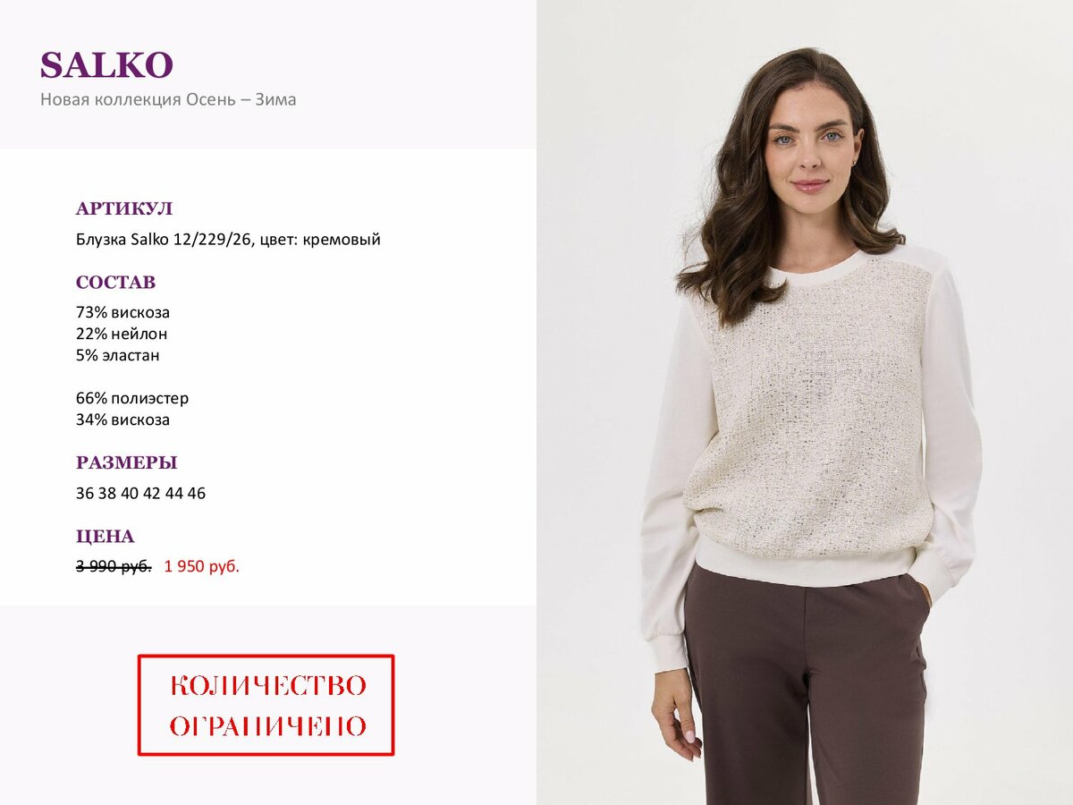Choose size 46 in sizes row
This screenshot has width=1073, height=805.
pos(197,494)
